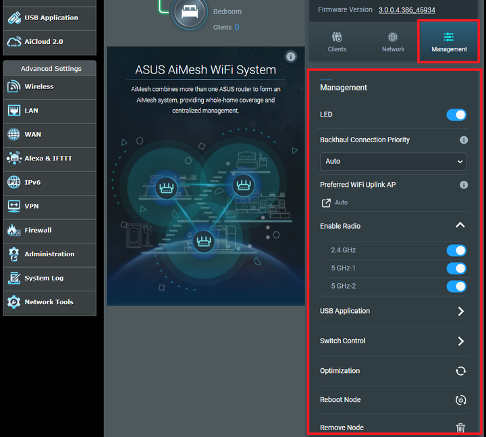Show info for Preferred WiFi Uplink AP
486x437 pixels.
click(x=463, y=185)
